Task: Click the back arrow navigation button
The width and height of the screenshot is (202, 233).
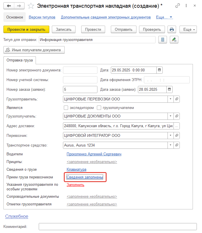Action: pyautogui.click(x=9, y=6)
